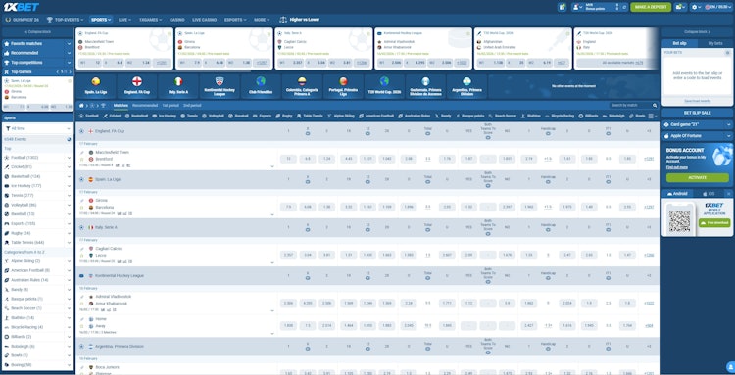
Task: Open the CASINO menu item
Action: 176,20
